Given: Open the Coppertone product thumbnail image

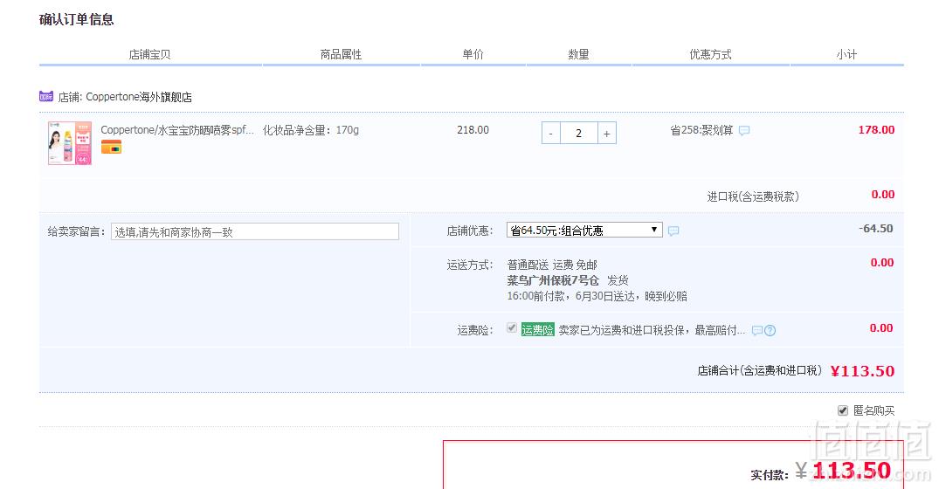Looking at the screenshot, I should (x=70, y=143).
